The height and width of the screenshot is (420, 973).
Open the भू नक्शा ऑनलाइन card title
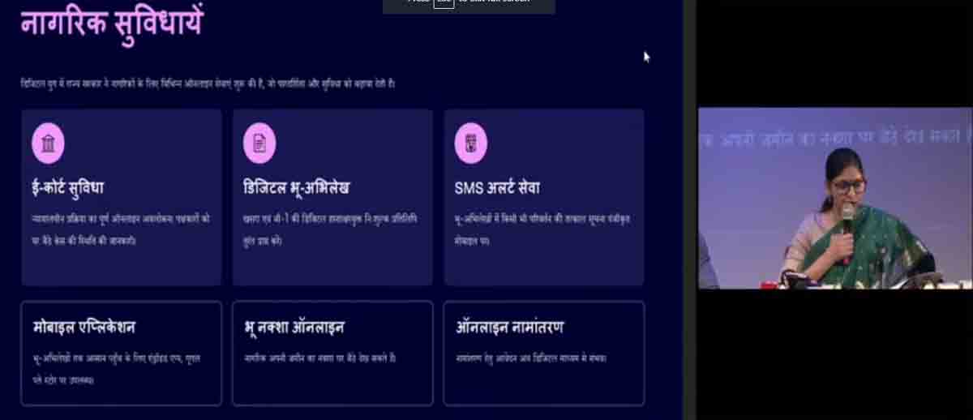[294, 328]
